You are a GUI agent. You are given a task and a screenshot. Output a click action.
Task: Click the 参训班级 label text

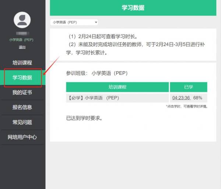coord(77,73)
